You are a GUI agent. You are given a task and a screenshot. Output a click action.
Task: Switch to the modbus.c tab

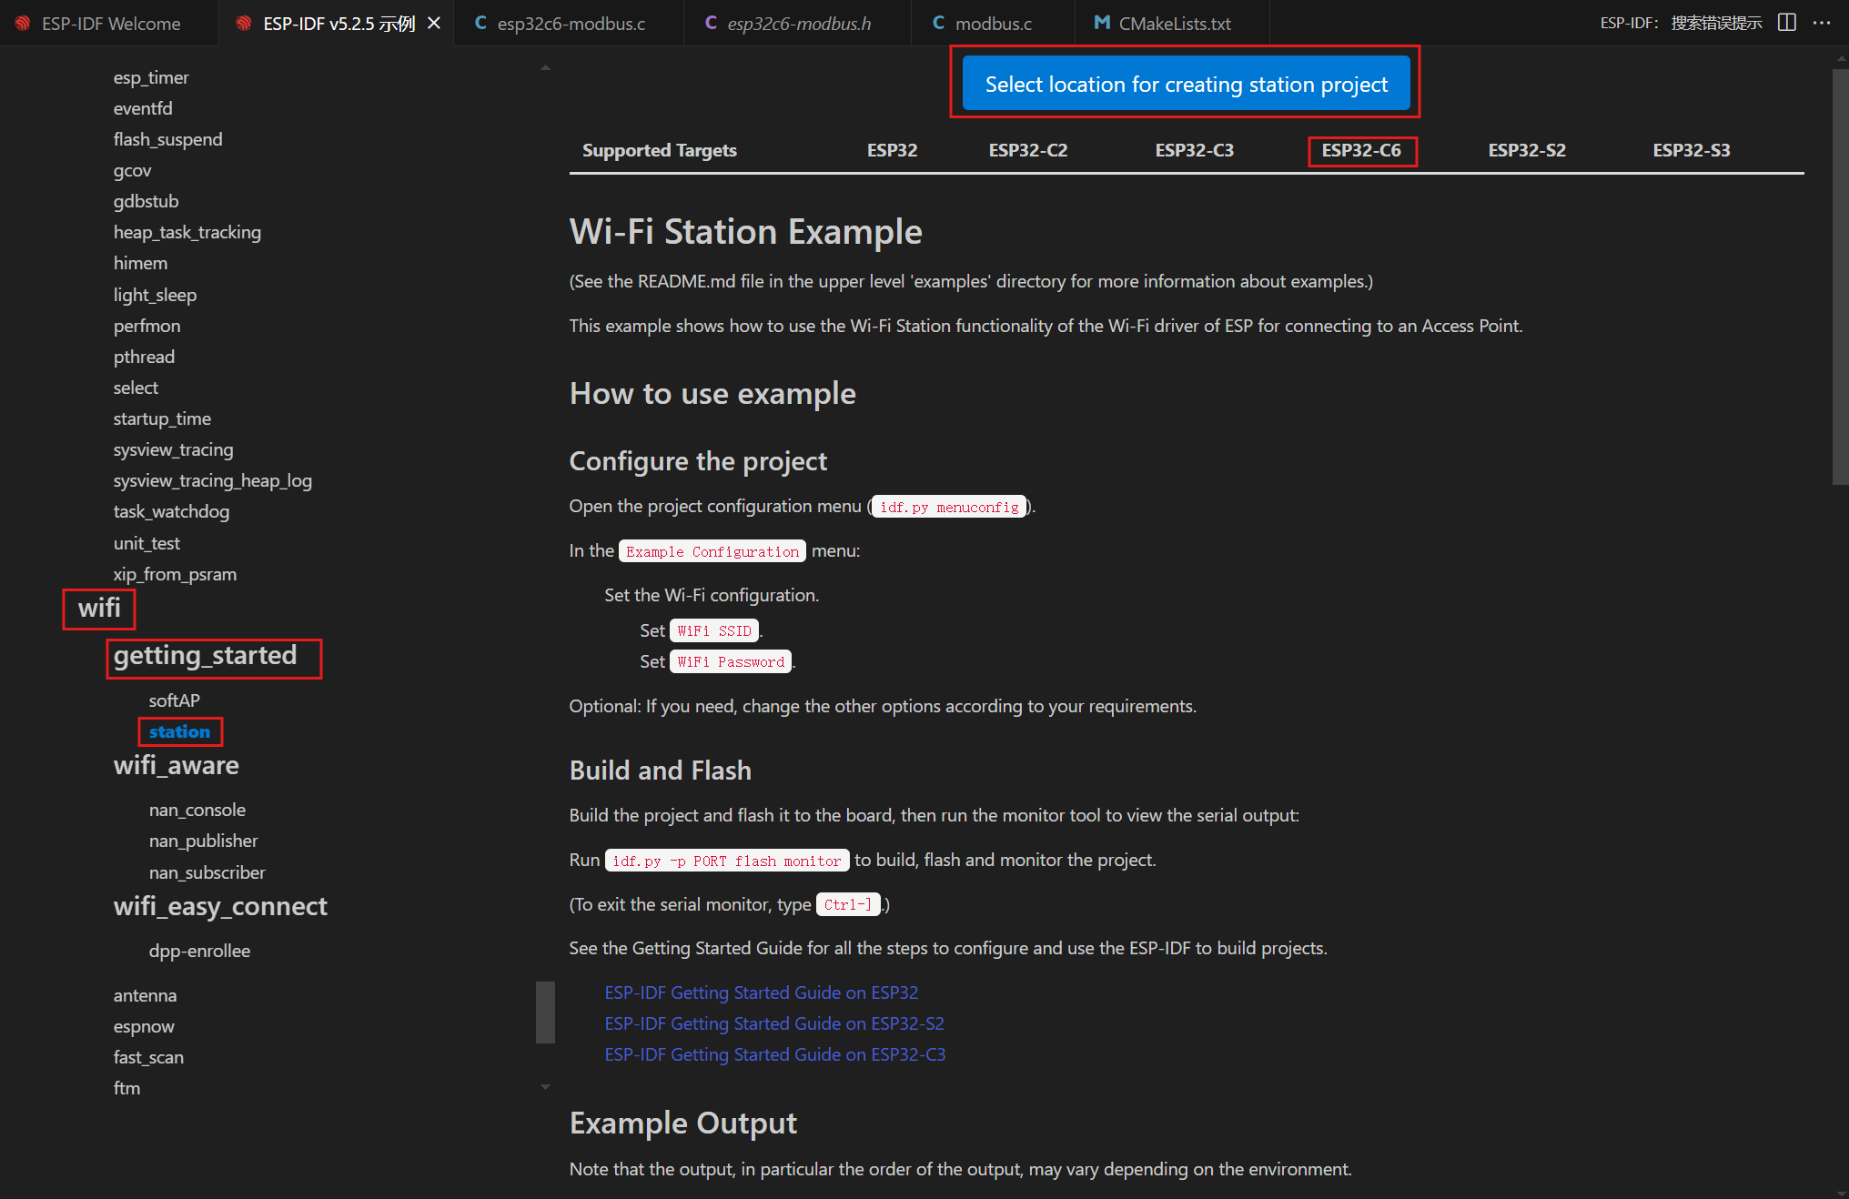pos(992,23)
